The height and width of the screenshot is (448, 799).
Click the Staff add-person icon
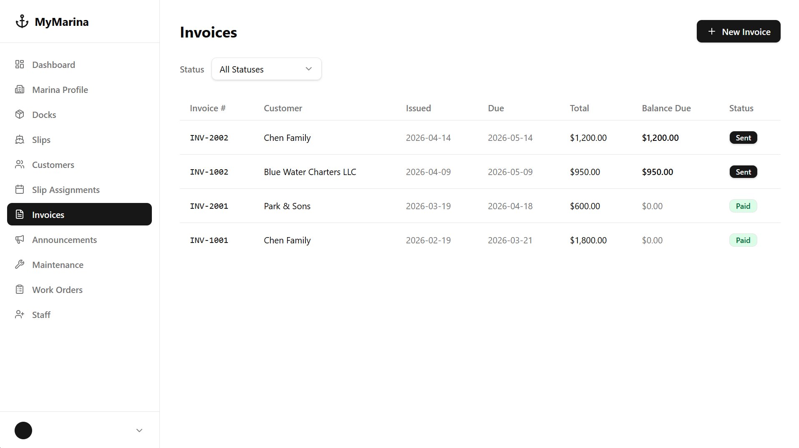(20, 314)
